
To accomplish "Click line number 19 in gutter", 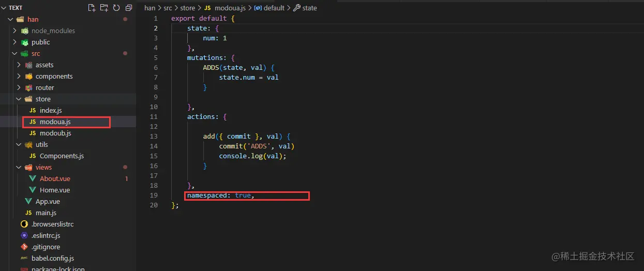I will (154, 195).
